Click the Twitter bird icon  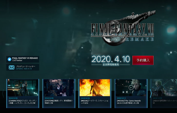pos(9,59)
